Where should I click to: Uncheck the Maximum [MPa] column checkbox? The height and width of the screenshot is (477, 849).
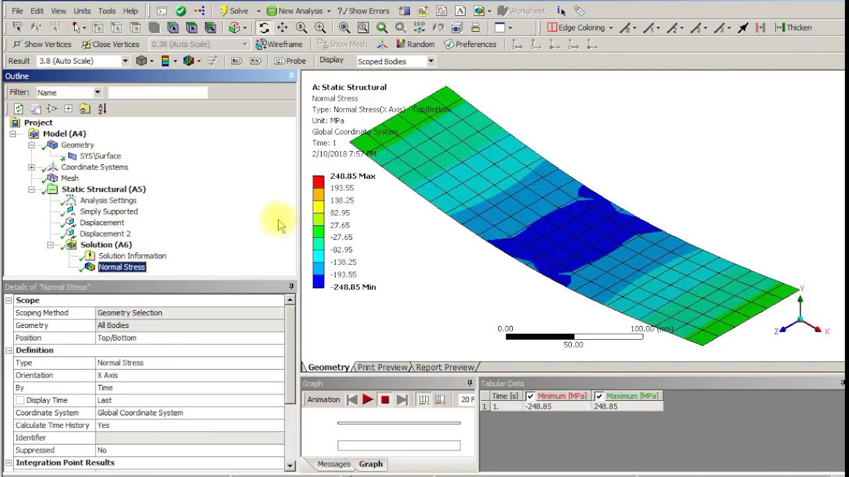click(x=599, y=396)
